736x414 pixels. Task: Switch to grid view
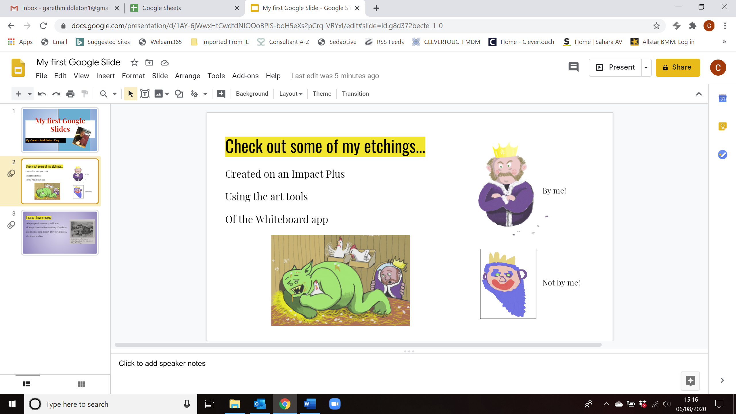pos(81,384)
